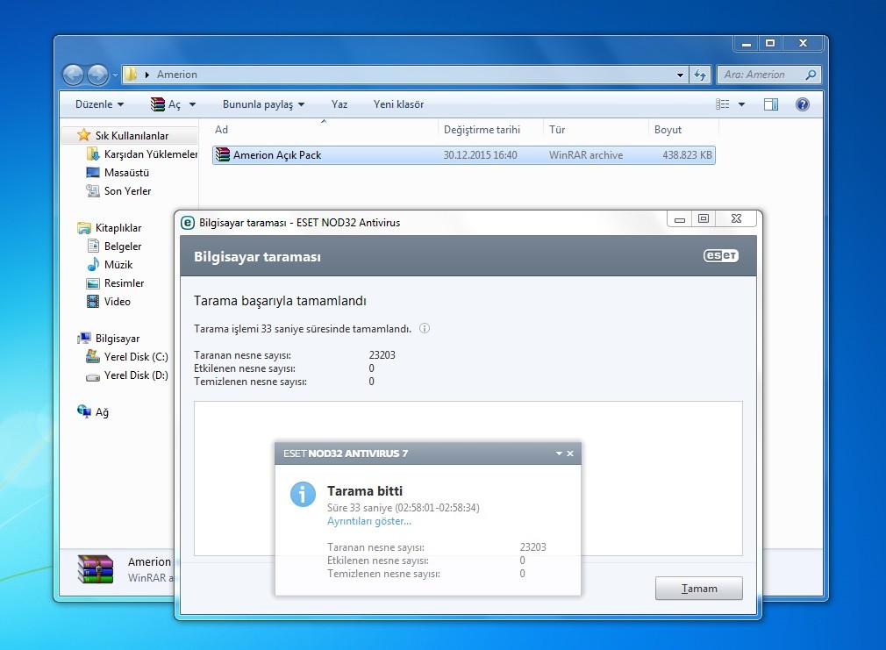Close the ESET NOD32 notification popup
The image size is (886, 650).
click(x=570, y=454)
